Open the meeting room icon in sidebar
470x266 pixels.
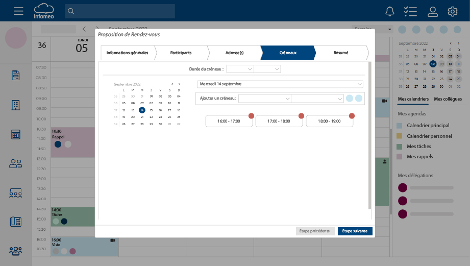pyautogui.click(x=16, y=193)
